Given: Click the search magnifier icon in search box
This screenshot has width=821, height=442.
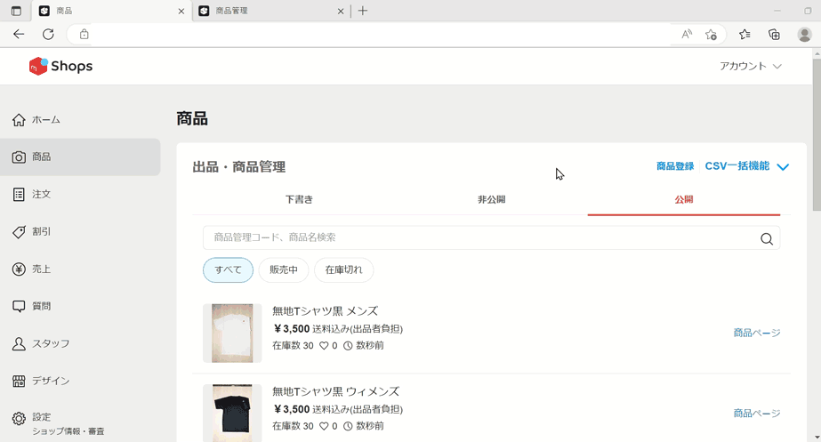Looking at the screenshot, I should tap(767, 239).
